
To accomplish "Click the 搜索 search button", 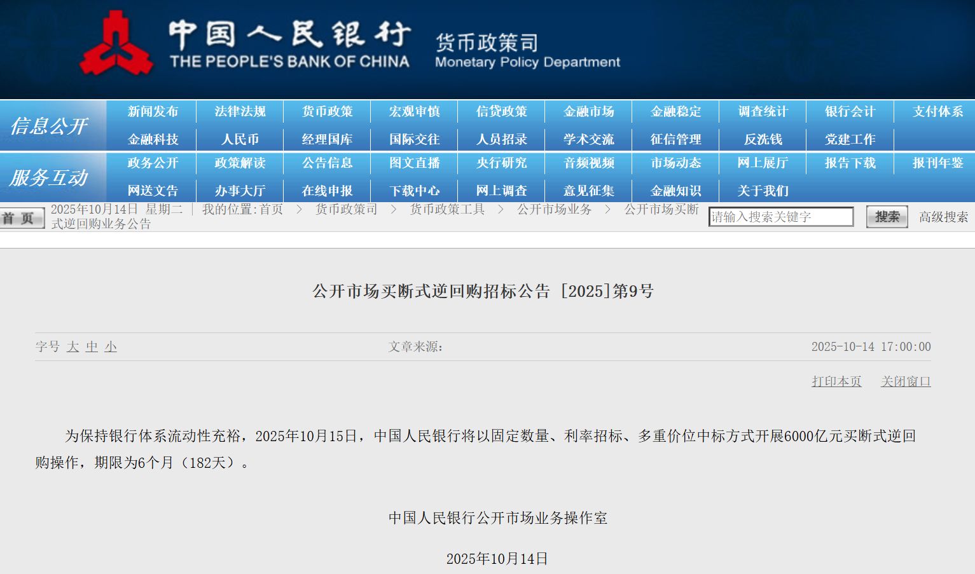I will click(887, 217).
